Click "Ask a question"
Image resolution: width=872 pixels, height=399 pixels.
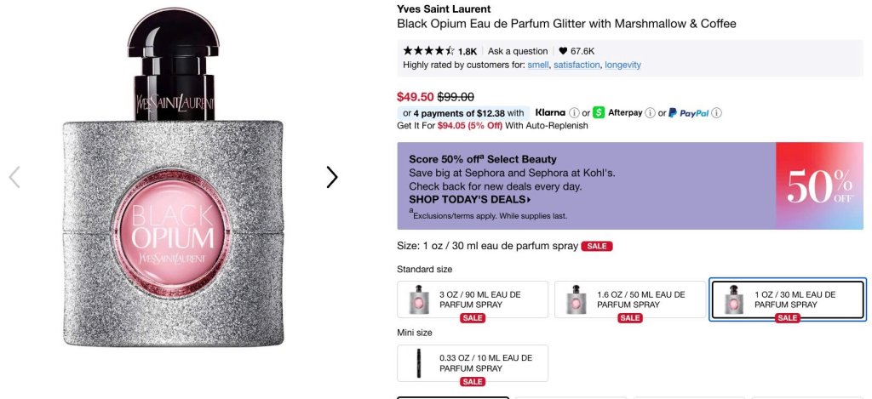pos(518,51)
